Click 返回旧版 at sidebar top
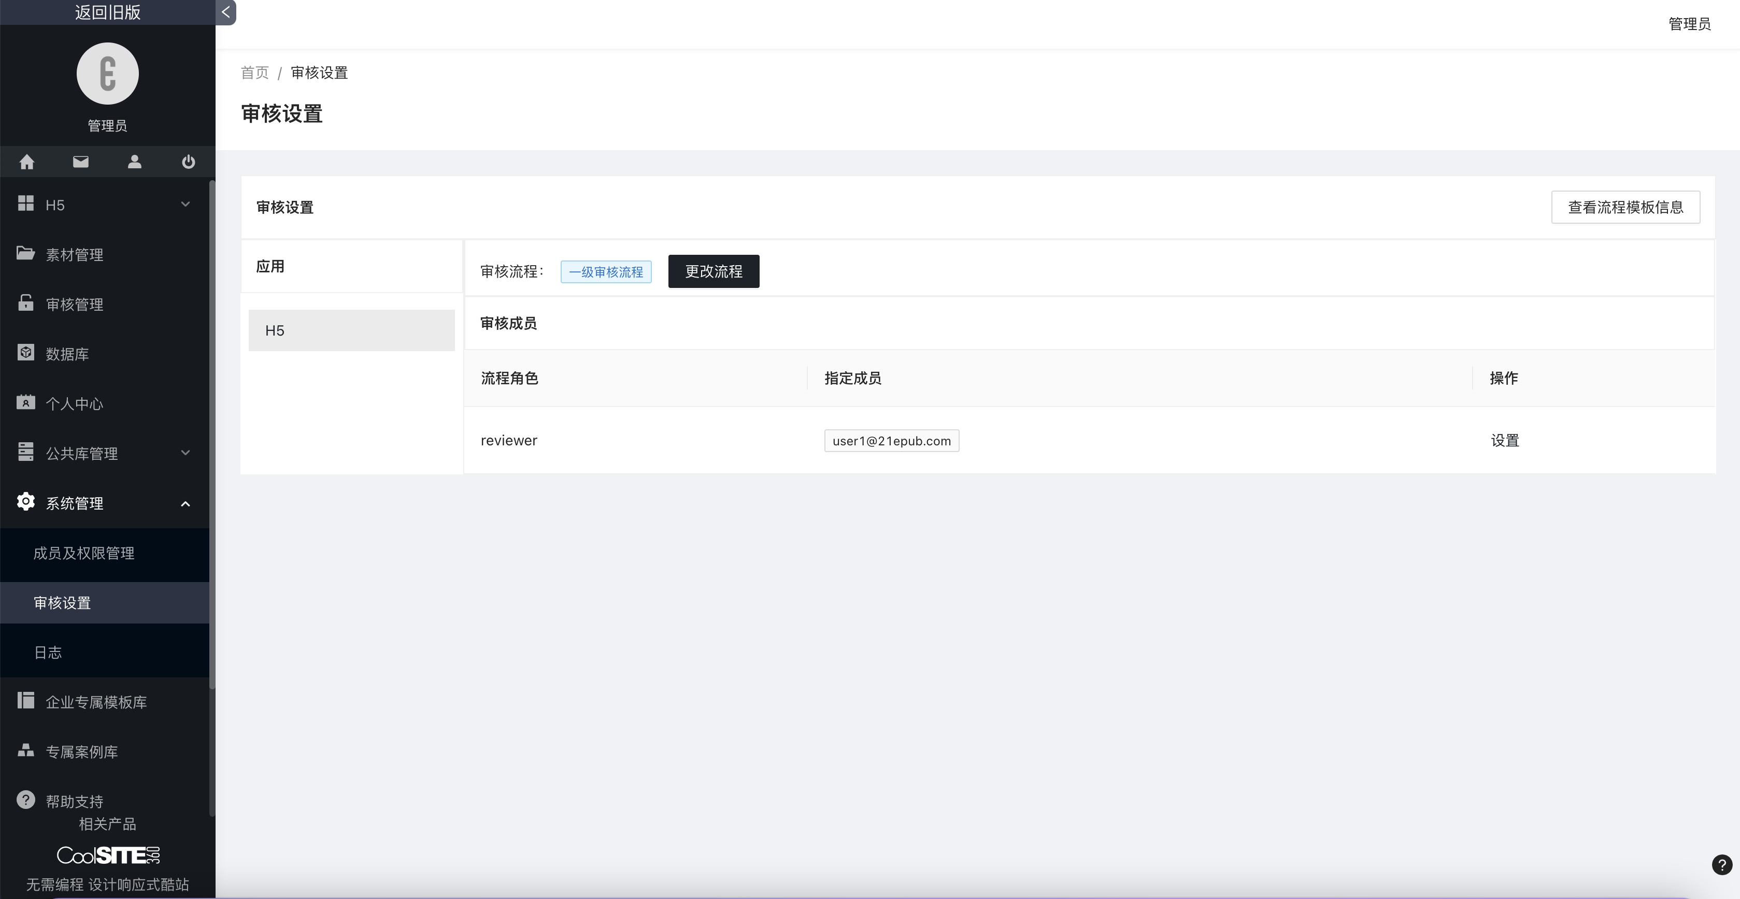 (x=107, y=12)
